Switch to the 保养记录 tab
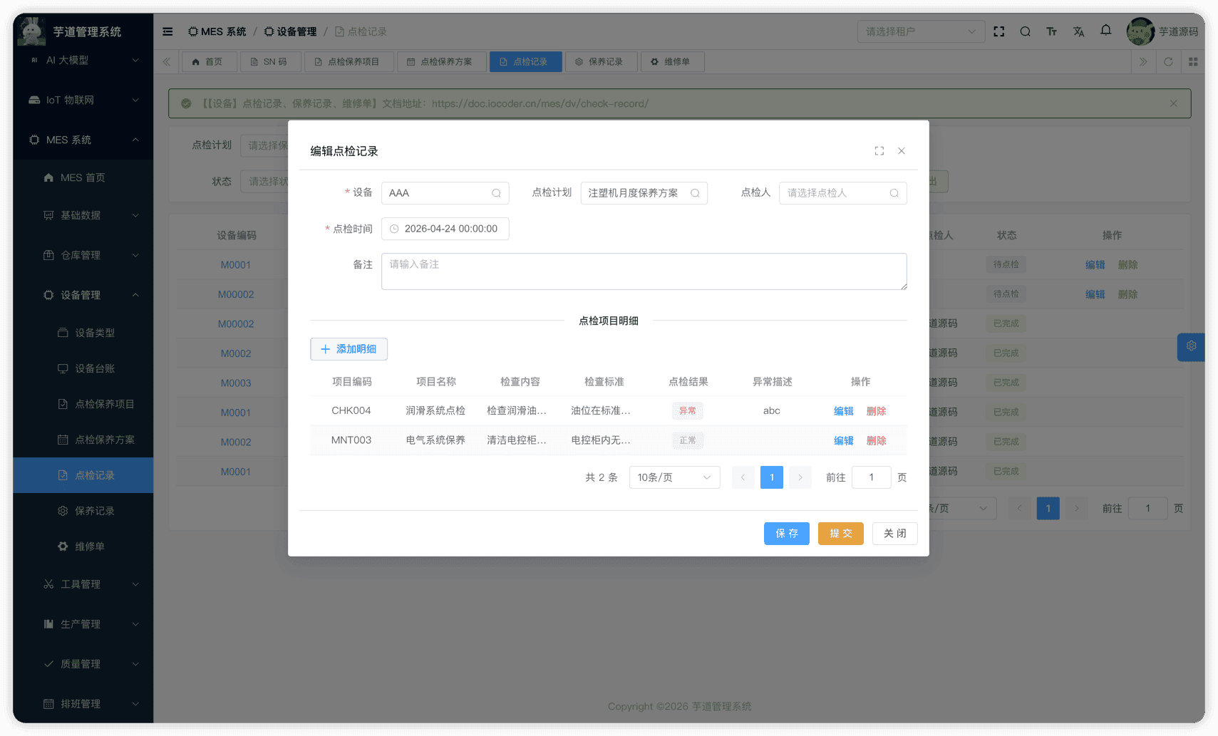 coord(601,61)
